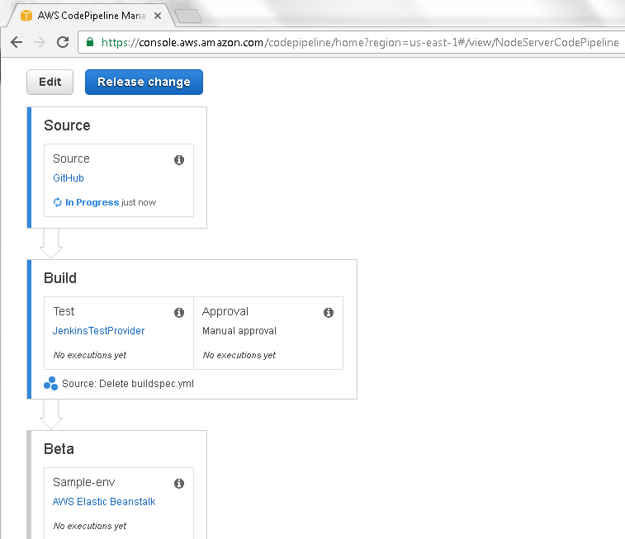Click the 'Beta' stage heading
Viewport: 625px width, 539px height.
[x=59, y=449]
